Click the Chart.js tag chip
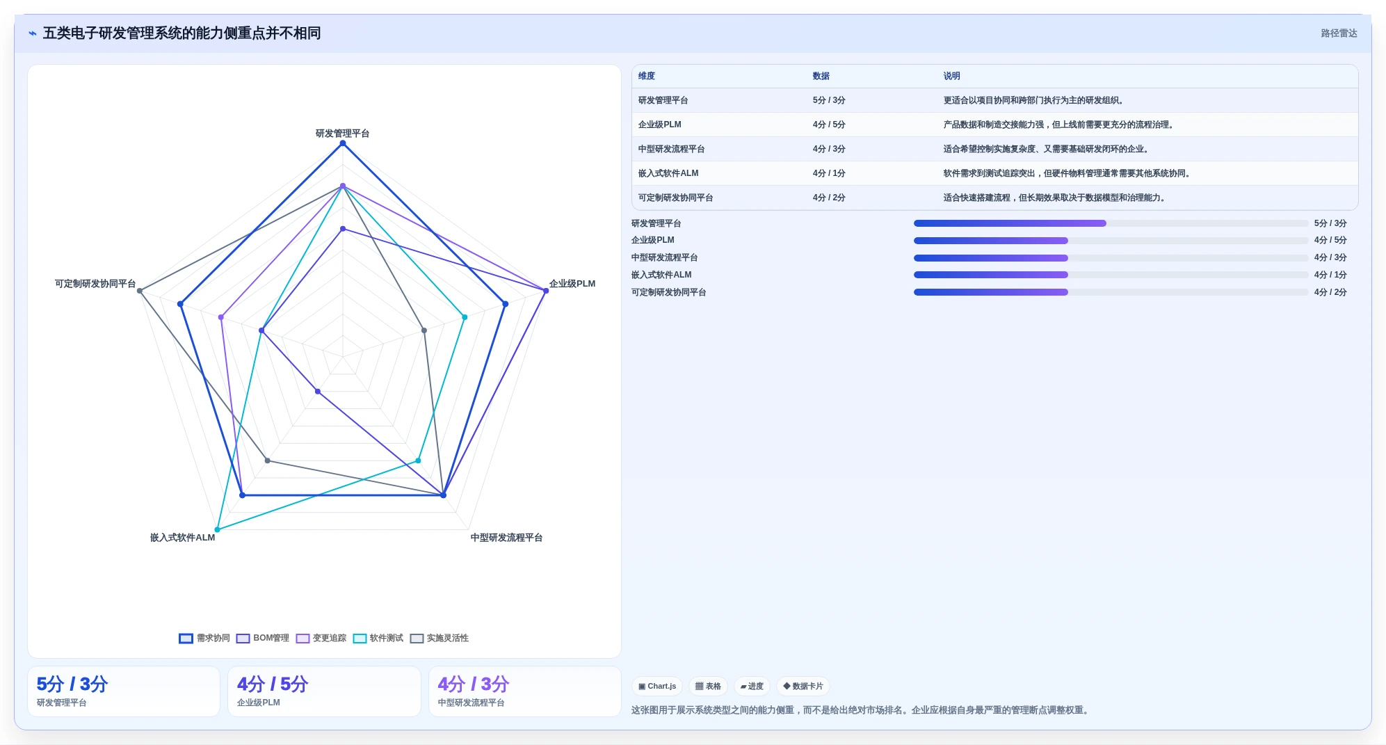Viewport: 1386px width, 745px height. pyautogui.click(x=657, y=686)
